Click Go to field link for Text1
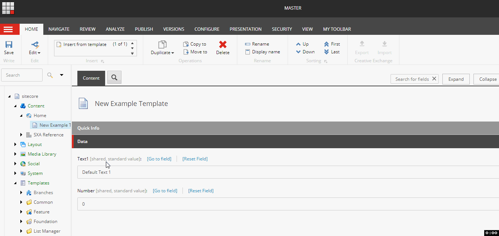The width and height of the screenshot is (499, 236). [x=159, y=159]
